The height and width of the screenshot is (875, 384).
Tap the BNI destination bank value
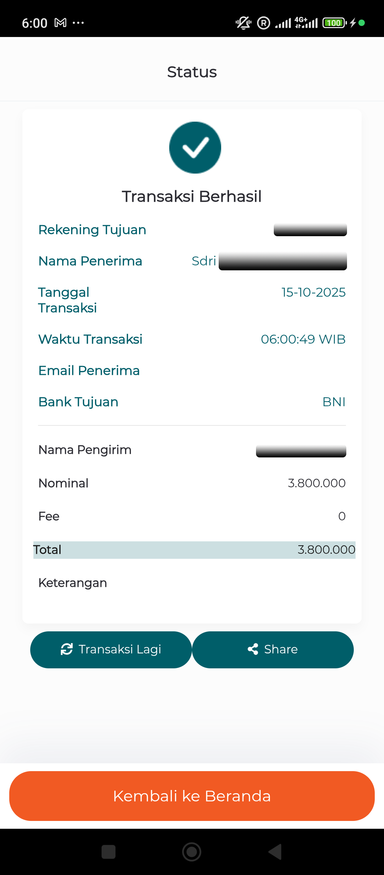coord(334,402)
